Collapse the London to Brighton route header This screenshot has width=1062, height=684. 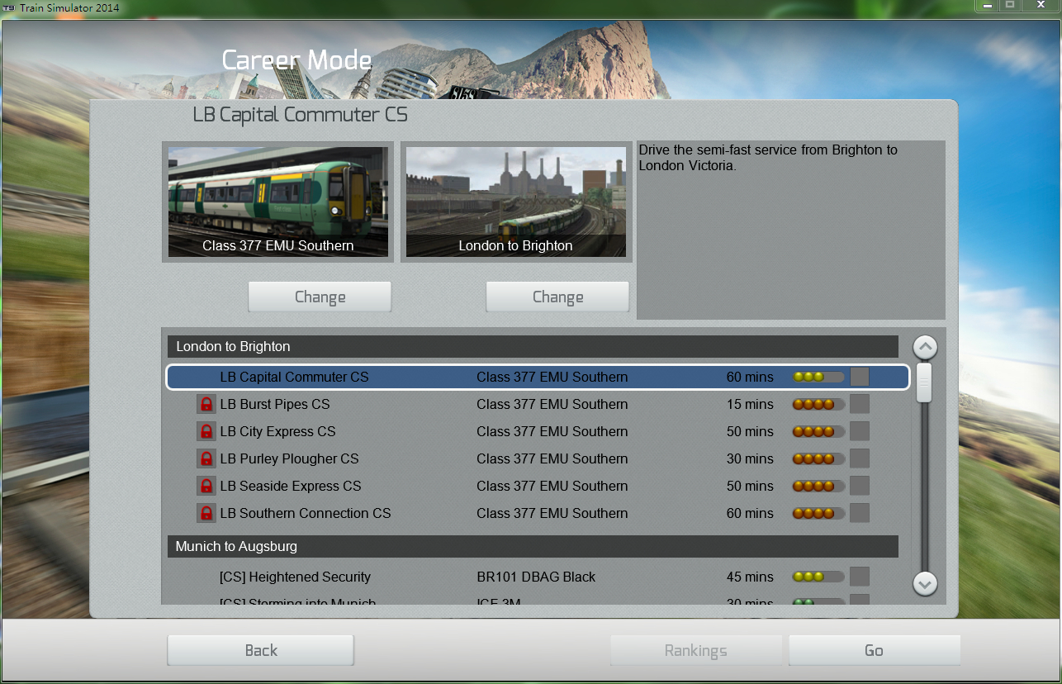[533, 346]
